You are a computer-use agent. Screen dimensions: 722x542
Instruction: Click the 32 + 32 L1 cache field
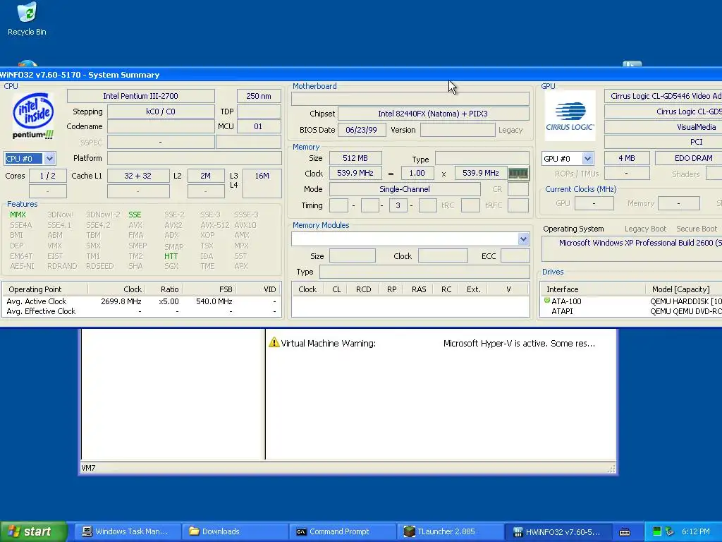tap(138, 176)
